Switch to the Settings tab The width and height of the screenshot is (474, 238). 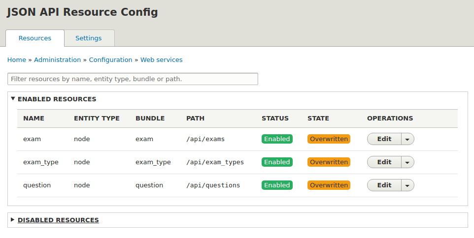click(90, 38)
